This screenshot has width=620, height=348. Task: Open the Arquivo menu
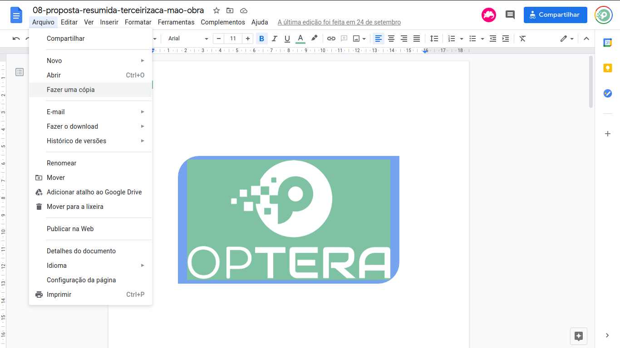pos(43,22)
